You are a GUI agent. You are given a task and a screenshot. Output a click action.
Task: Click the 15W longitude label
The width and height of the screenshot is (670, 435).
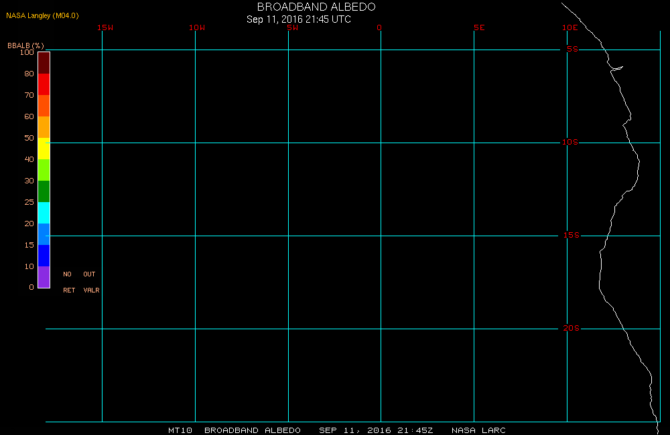(105, 27)
